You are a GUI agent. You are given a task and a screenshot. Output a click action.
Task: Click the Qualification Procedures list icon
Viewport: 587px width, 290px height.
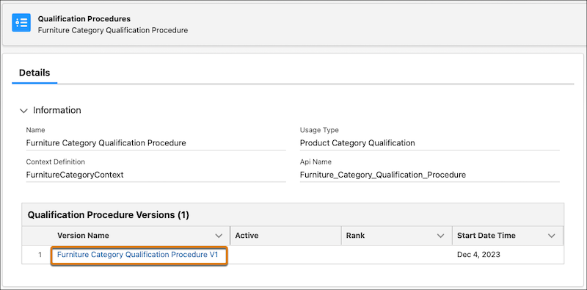[x=21, y=23]
